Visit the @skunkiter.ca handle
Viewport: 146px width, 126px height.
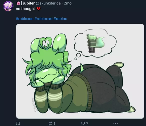pos(48,3)
